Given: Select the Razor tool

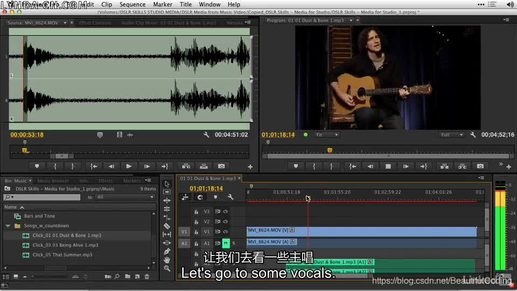Looking at the screenshot, I should 167,226.
